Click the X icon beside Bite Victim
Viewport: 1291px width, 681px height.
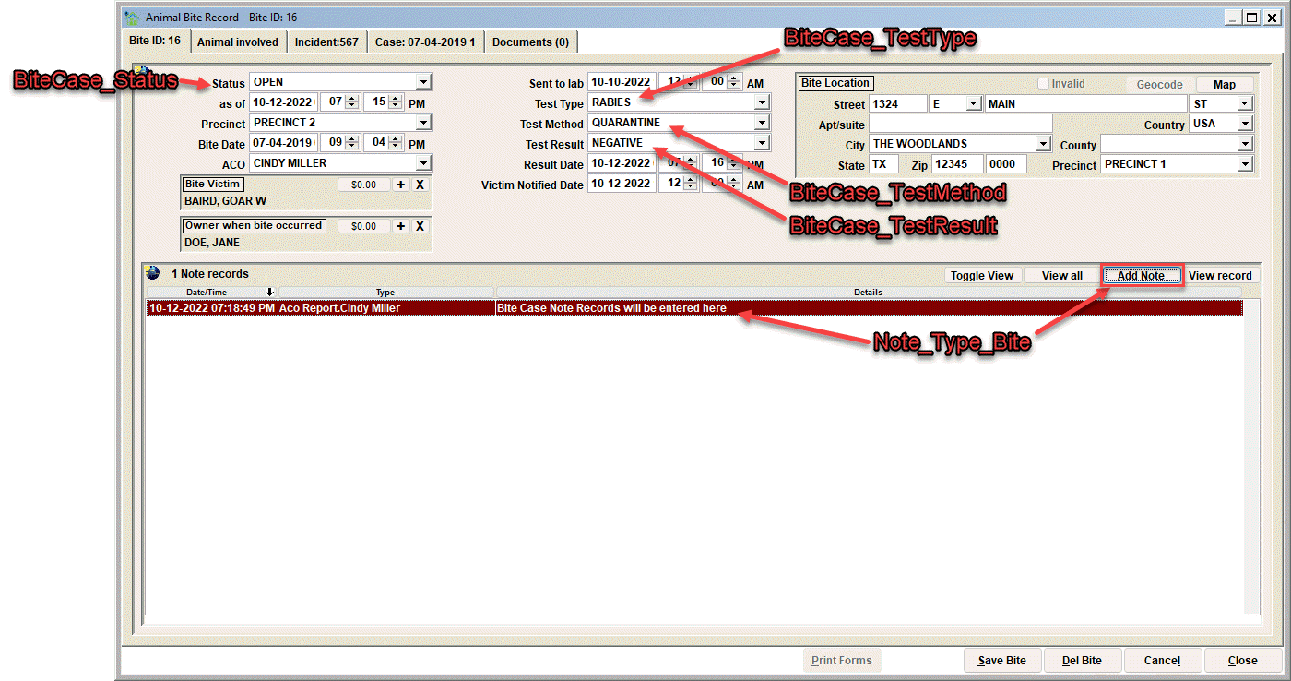click(420, 185)
